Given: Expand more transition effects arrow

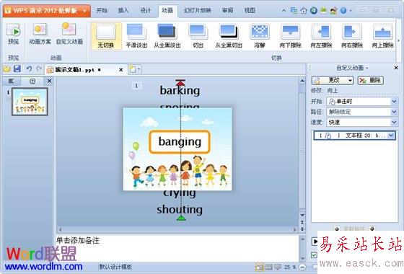Looking at the screenshot, I should [x=399, y=40].
